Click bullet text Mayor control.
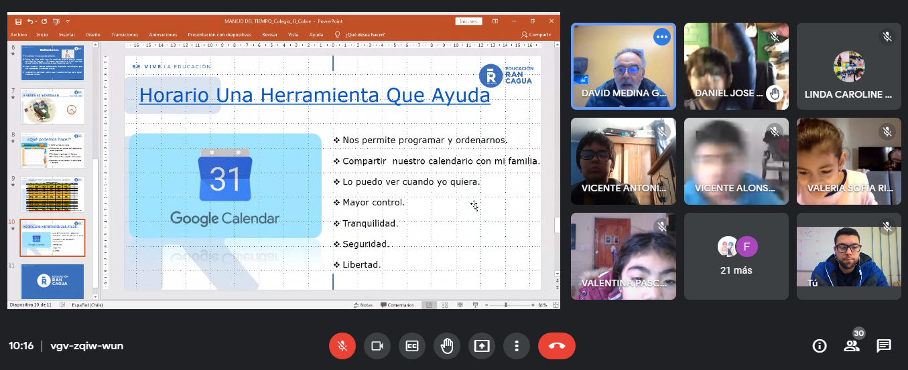 (x=373, y=203)
